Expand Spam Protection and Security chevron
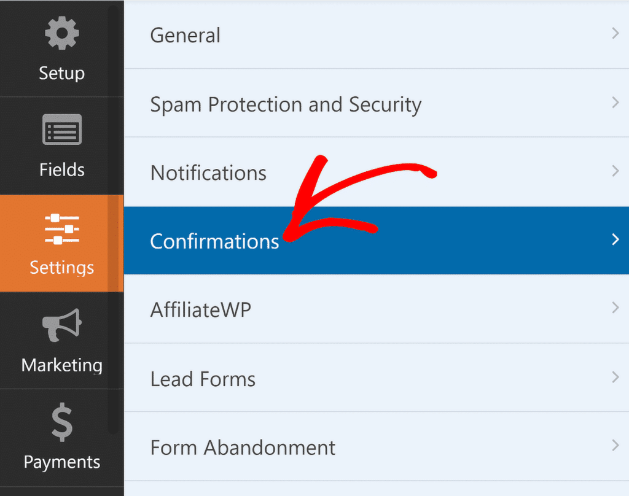The width and height of the screenshot is (629, 496). click(616, 104)
